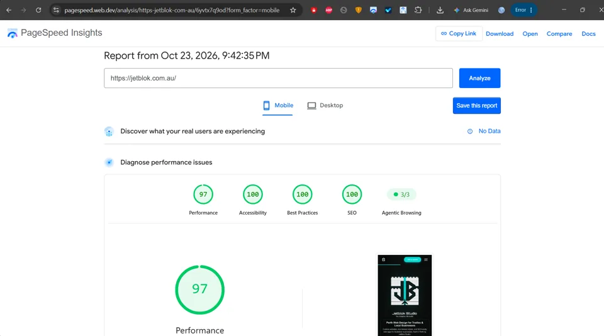Open the red lock extension icon
The image size is (604, 336).
(x=313, y=10)
